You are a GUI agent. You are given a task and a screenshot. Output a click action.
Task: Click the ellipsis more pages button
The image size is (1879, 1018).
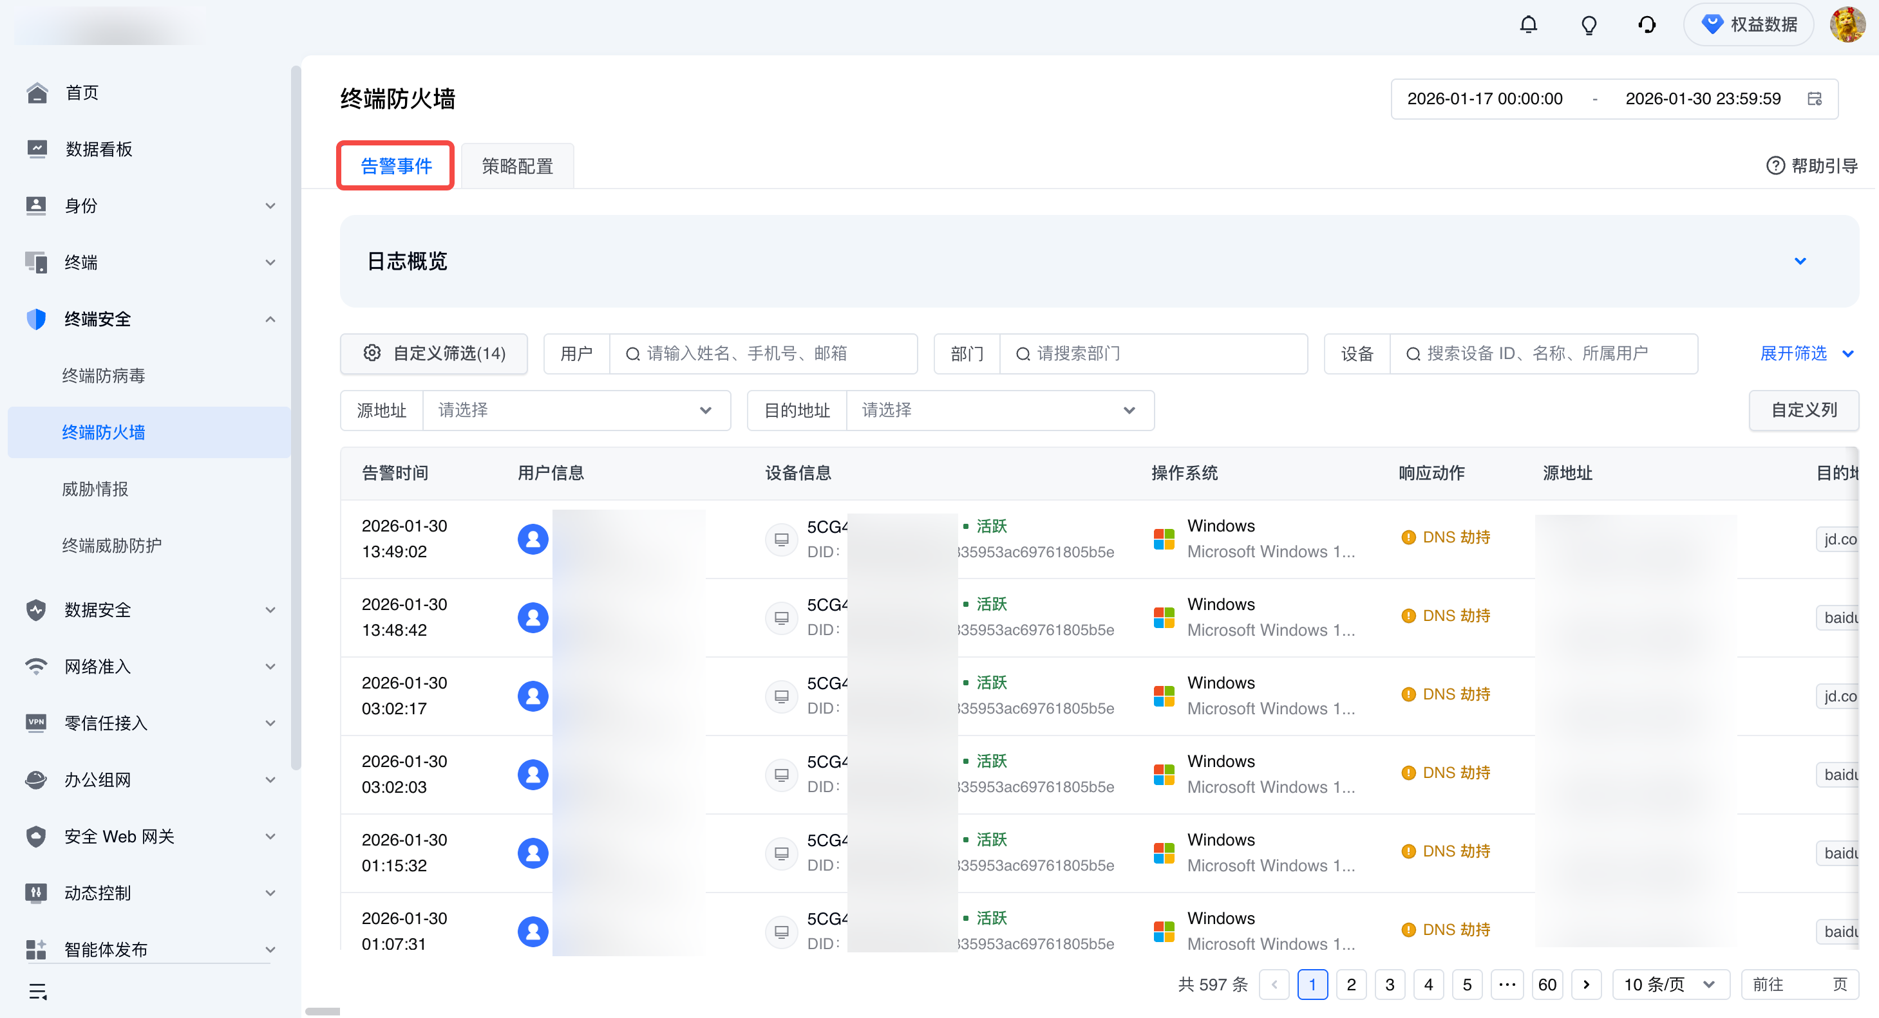pyautogui.click(x=1507, y=985)
